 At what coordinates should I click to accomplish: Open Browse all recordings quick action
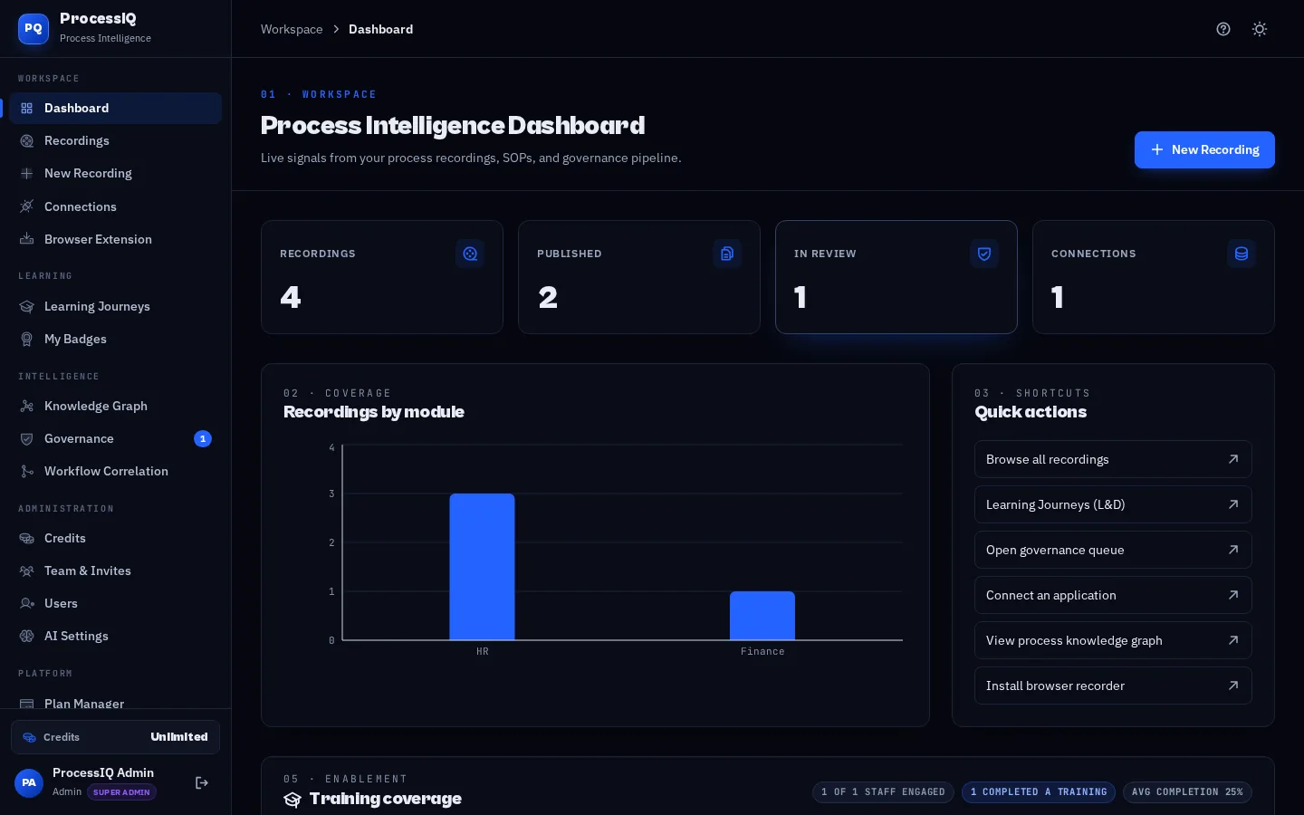[x=1113, y=459]
